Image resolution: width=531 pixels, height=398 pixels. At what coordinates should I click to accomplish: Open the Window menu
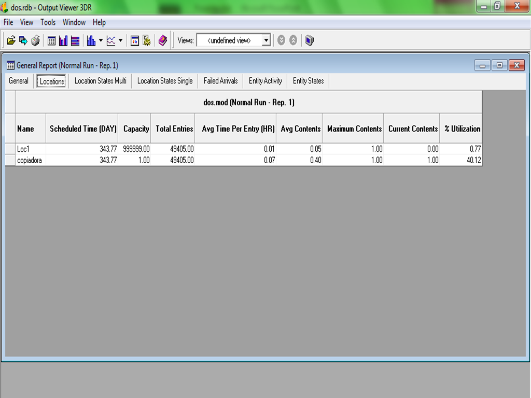click(74, 22)
